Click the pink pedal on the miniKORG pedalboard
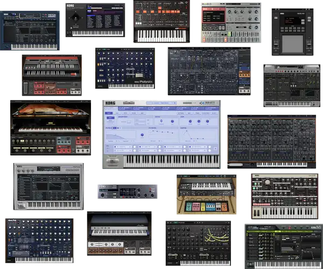Image resolution: width=323 pixels, height=269 pixels. click(196, 207)
